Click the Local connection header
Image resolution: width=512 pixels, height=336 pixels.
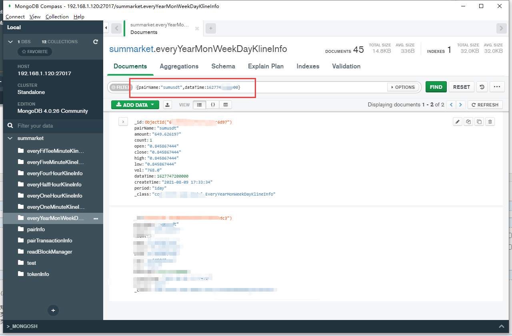click(x=53, y=27)
